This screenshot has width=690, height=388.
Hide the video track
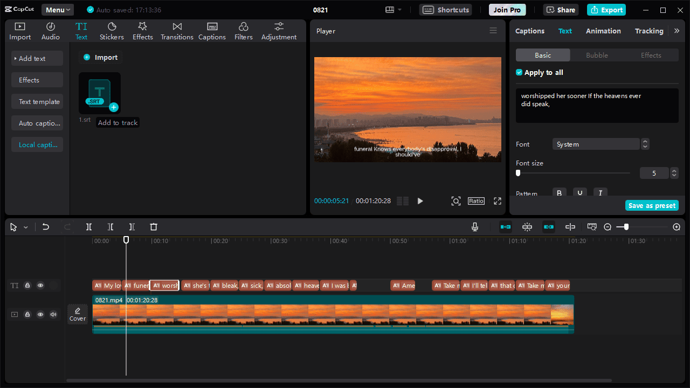point(40,314)
